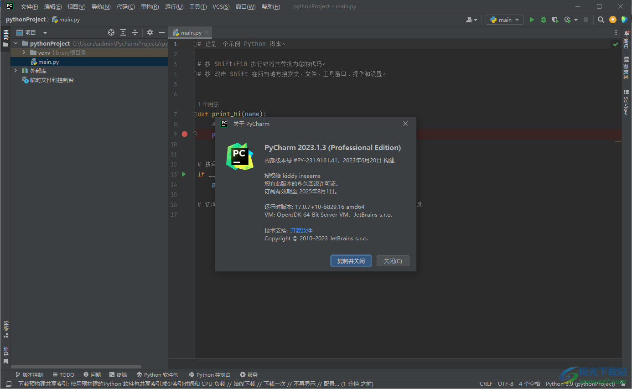Toggle the fold marker at line 7
Image resolution: width=632 pixels, height=389 pixels.
194,114
